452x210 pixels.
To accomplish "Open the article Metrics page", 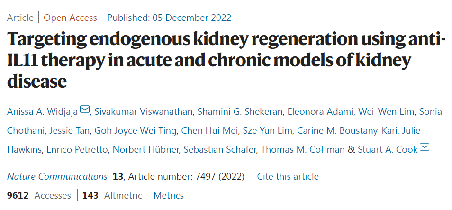I will 168,195.
